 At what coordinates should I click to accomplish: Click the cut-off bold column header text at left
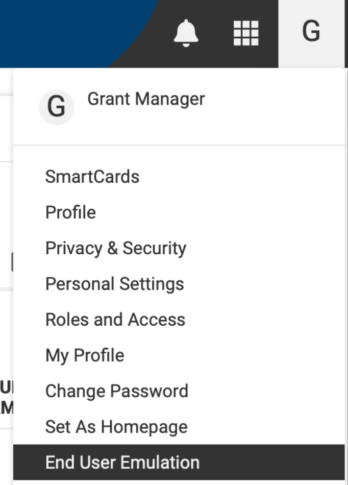click(7, 398)
